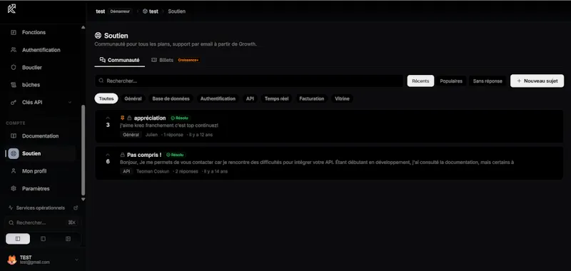Open the TEST account dropdown chevron
Viewport: 571px width, 271px height.
point(76,260)
